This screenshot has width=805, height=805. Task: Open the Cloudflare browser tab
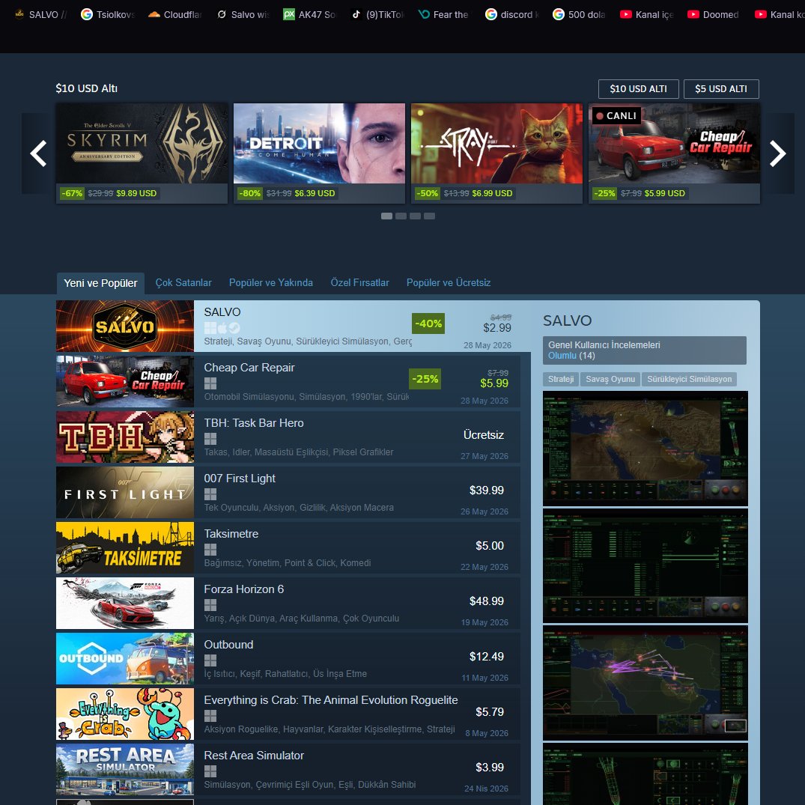click(x=175, y=14)
